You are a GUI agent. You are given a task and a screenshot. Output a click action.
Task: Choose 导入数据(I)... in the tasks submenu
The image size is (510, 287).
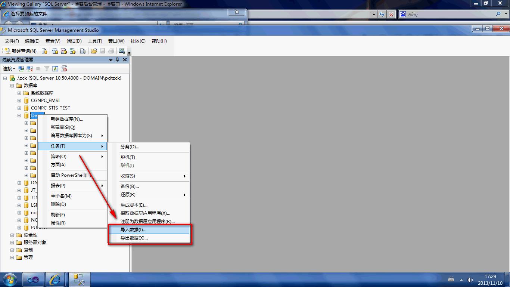click(x=149, y=230)
